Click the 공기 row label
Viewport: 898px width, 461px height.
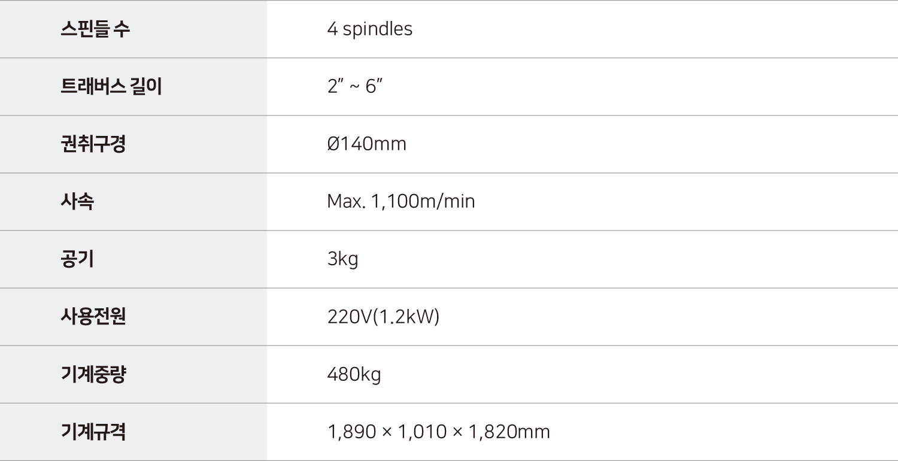point(77,259)
